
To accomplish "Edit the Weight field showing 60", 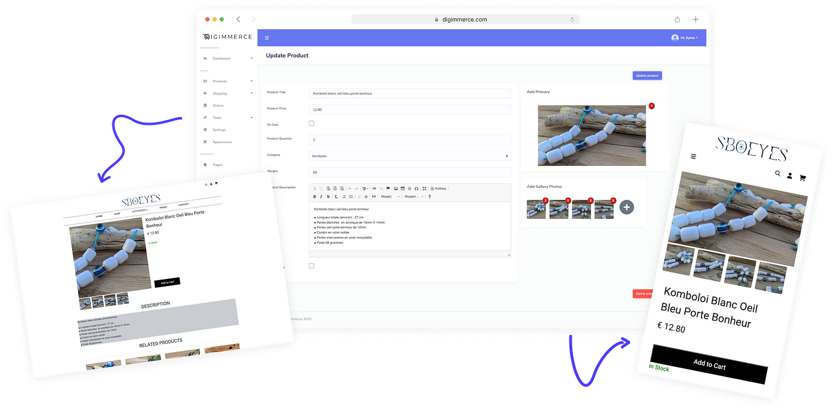I will (410, 172).
